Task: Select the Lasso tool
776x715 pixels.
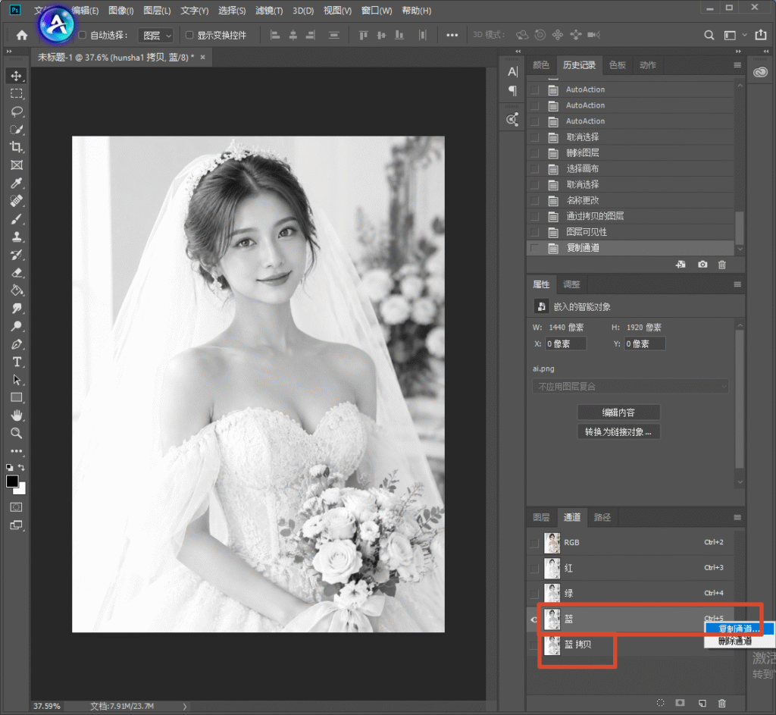Action: pyautogui.click(x=17, y=111)
